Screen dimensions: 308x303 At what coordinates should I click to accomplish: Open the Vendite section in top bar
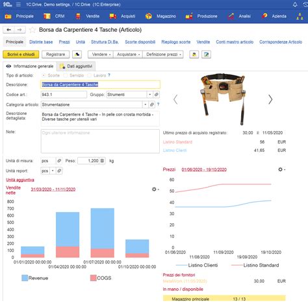88,16
